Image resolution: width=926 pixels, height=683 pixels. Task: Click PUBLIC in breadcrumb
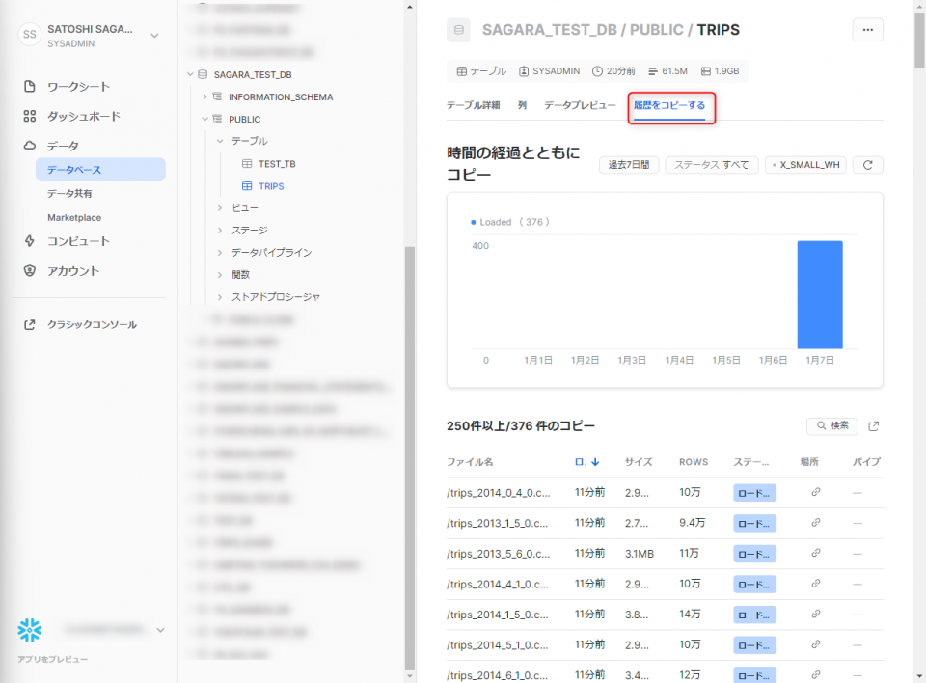click(x=656, y=30)
